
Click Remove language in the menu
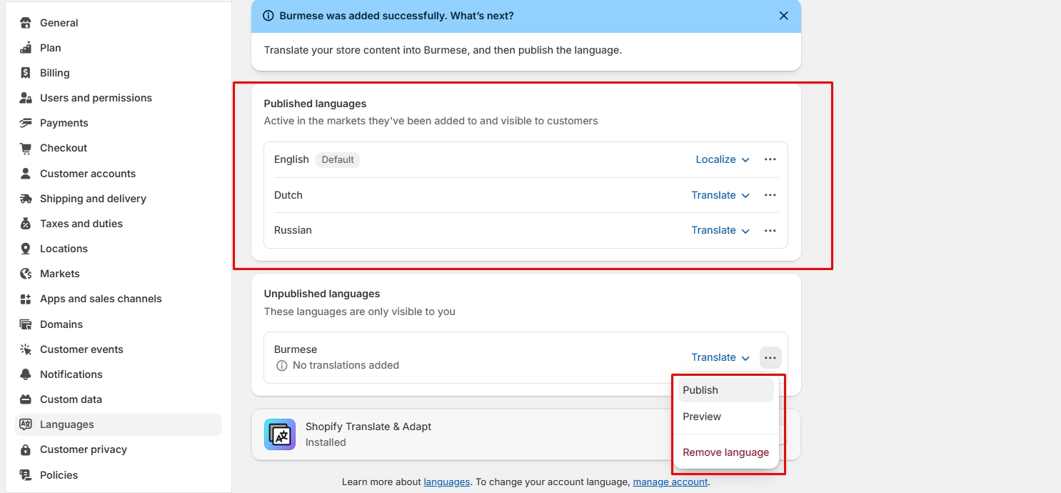pyautogui.click(x=725, y=452)
